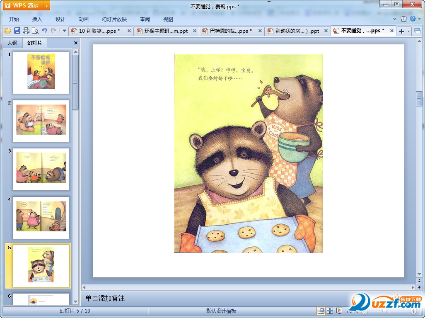Expand the Help dropdown arrow
The width and height of the screenshot is (425, 318).
click(x=419, y=19)
